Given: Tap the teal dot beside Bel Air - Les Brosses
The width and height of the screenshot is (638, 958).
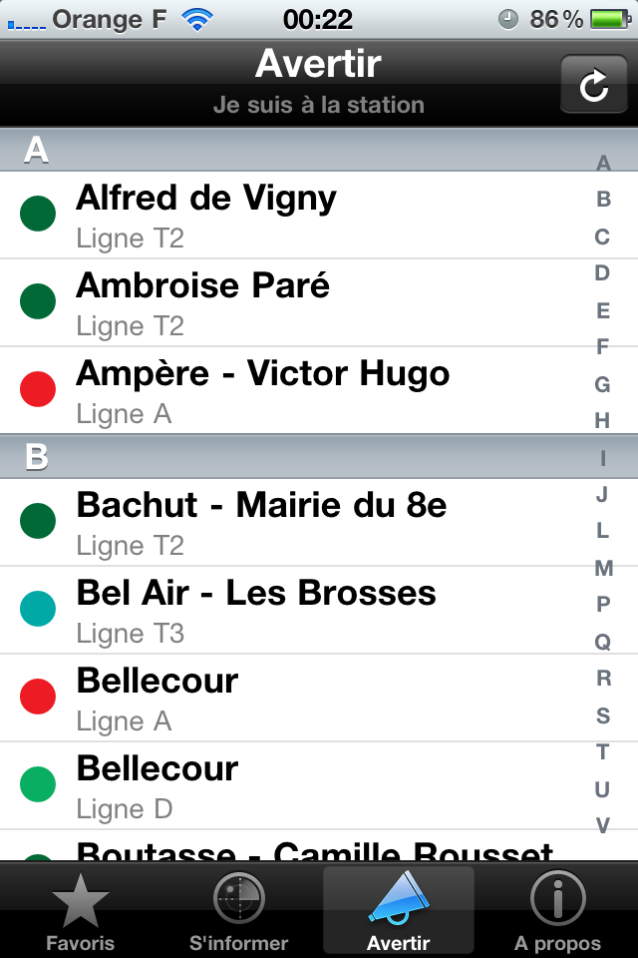Looking at the screenshot, I should click(x=38, y=610).
